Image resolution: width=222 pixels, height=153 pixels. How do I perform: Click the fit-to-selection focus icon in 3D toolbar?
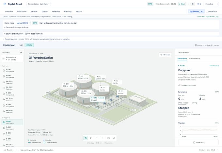click(109, 138)
